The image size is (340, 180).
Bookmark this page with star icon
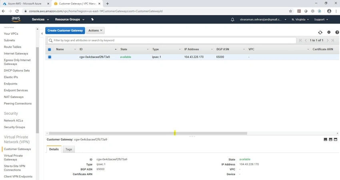click(x=290, y=11)
